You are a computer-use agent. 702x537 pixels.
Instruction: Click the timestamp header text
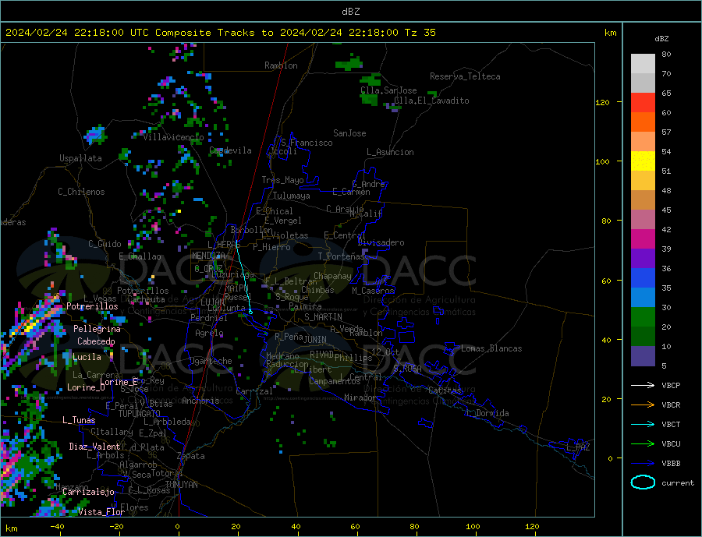tap(220, 33)
